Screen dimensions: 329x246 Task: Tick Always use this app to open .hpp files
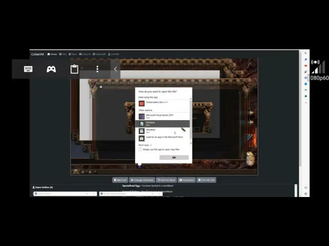140,149
